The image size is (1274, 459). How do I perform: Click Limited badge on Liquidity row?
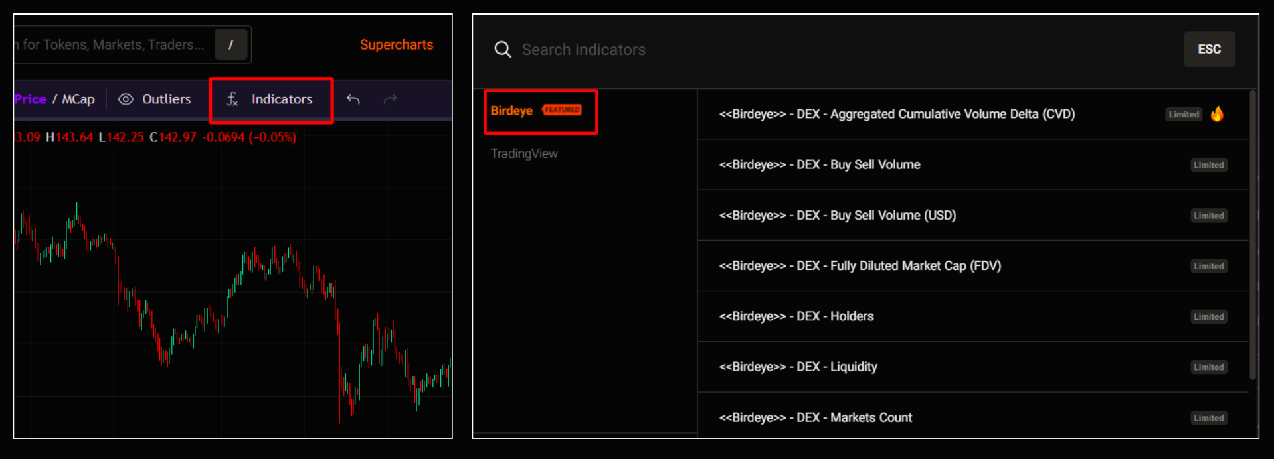(x=1208, y=367)
